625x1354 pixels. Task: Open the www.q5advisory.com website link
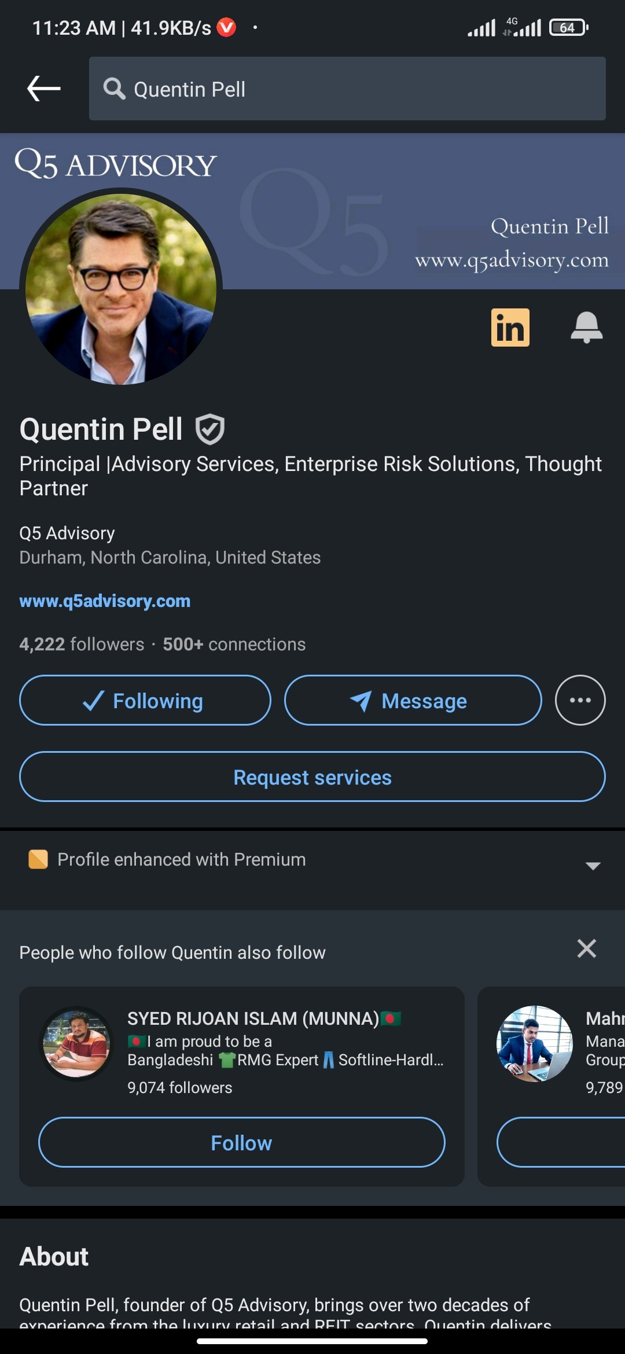105,601
